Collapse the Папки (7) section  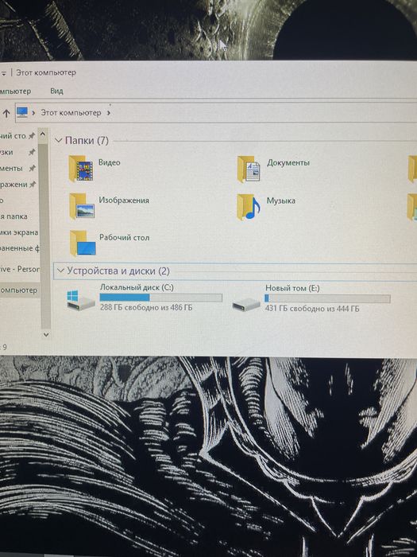59,140
